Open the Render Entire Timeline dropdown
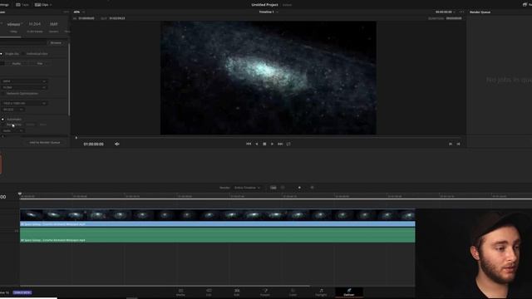 [x=247, y=188]
